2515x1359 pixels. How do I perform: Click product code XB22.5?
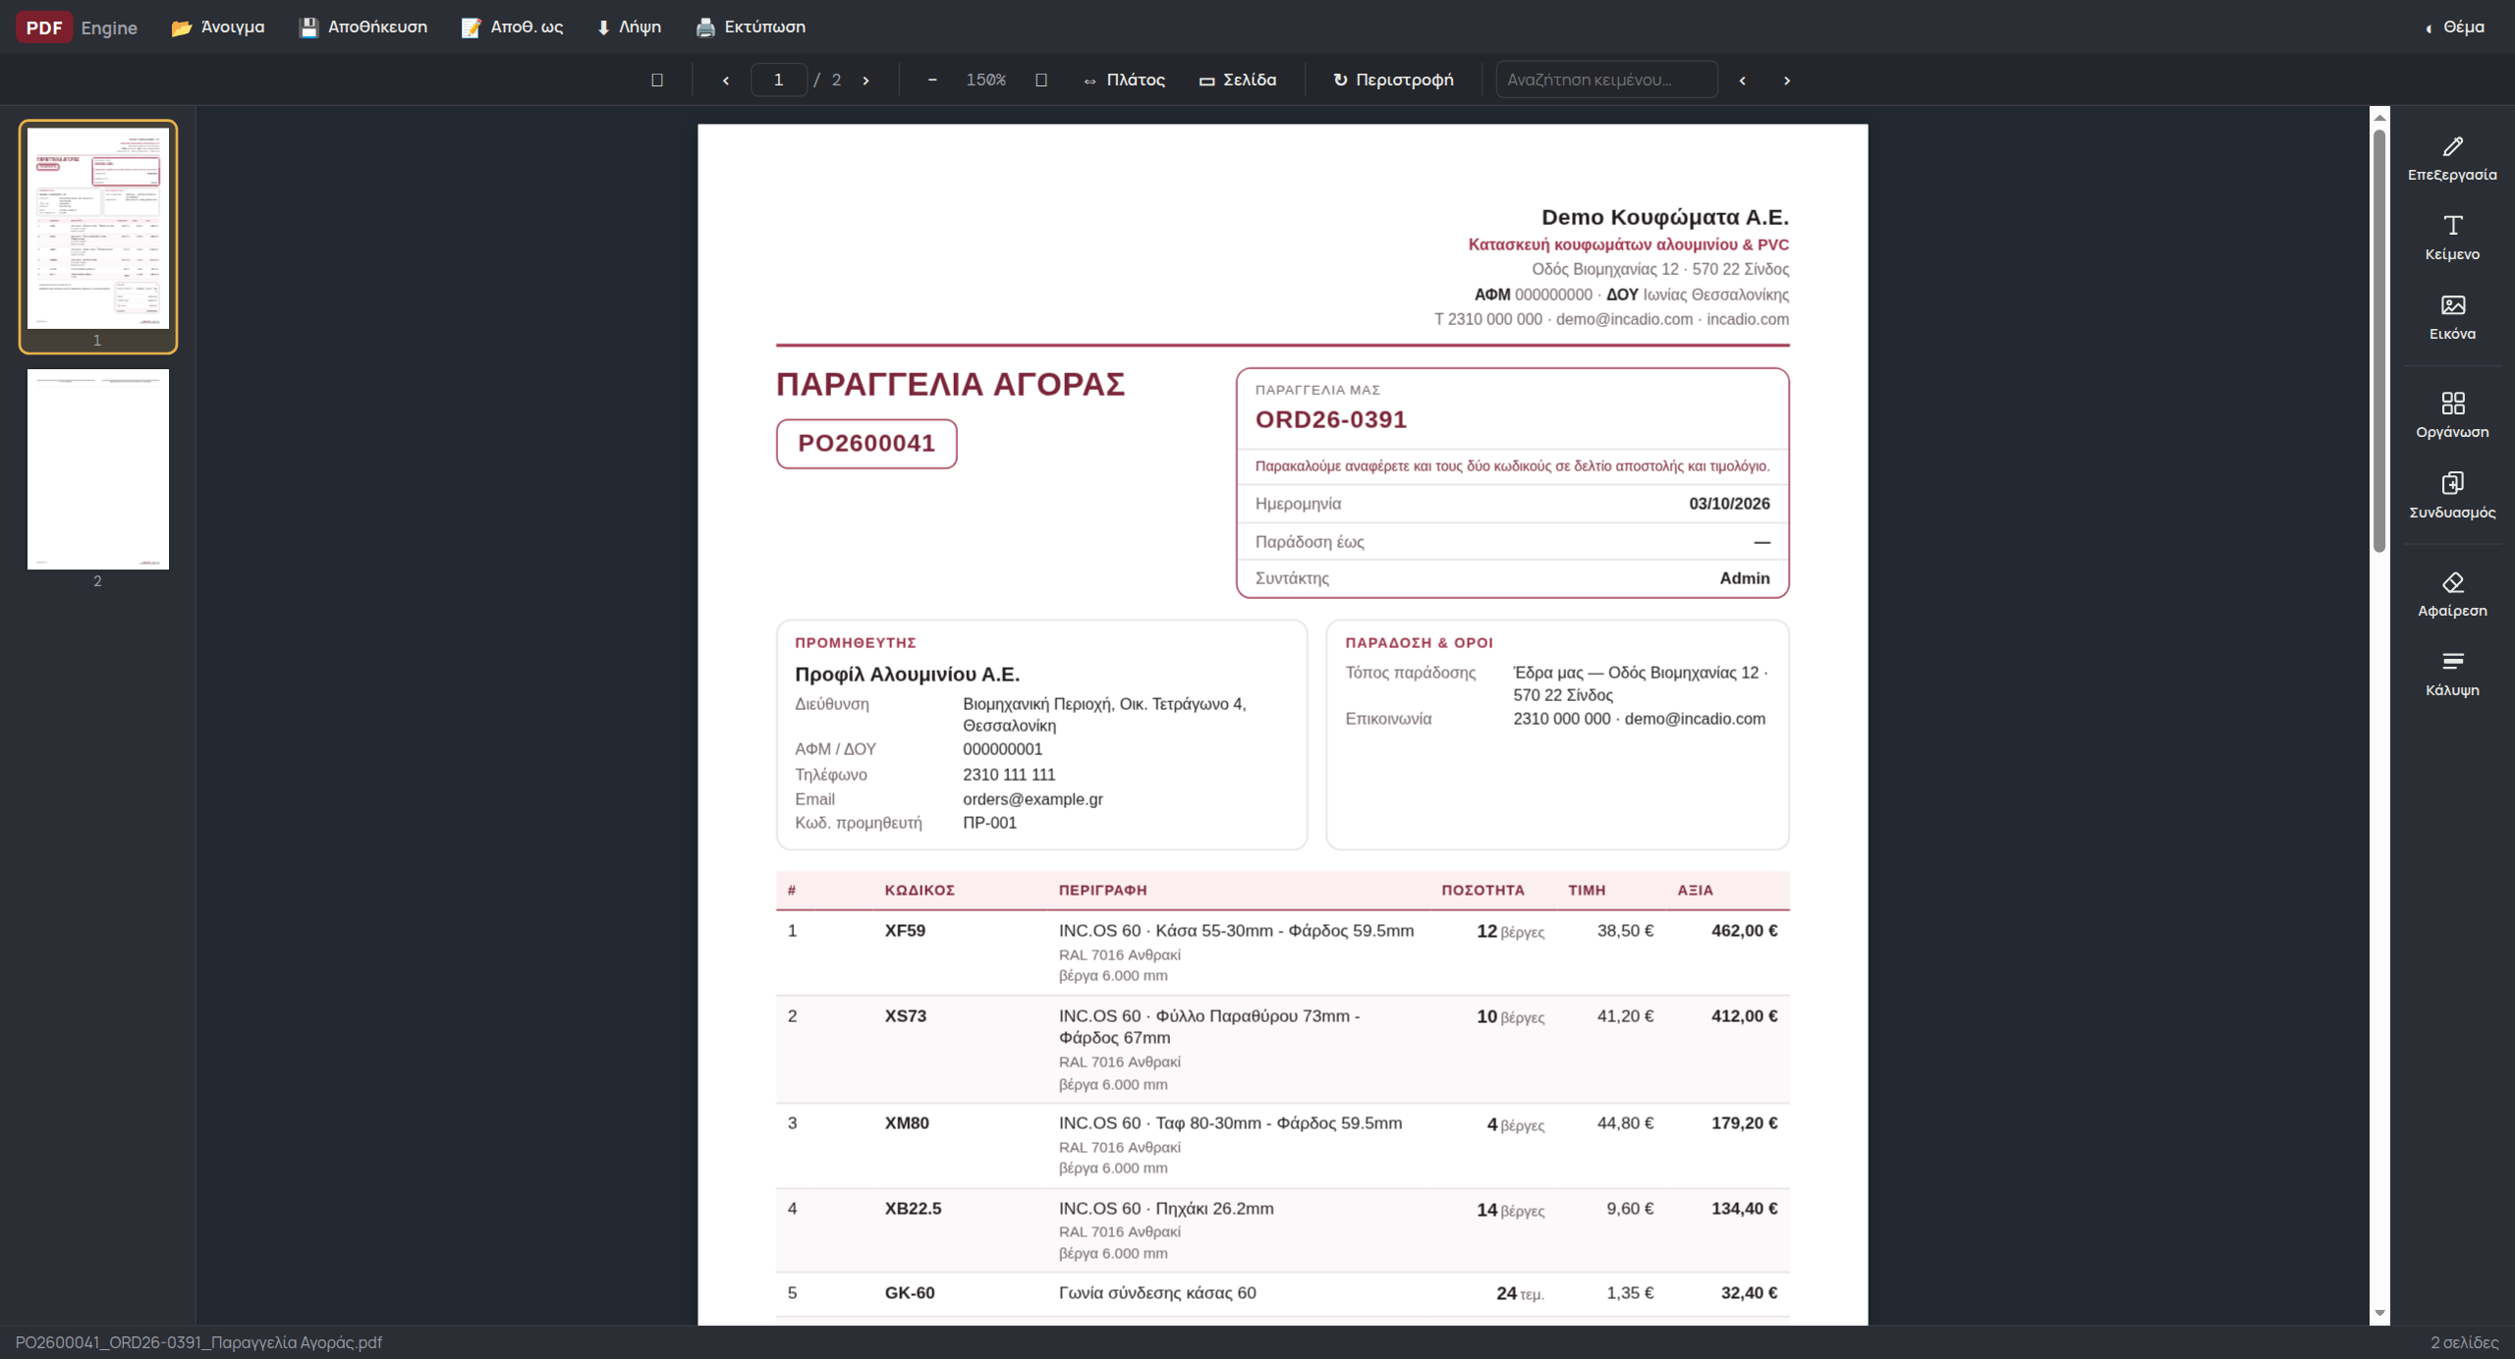(x=913, y=1209)
